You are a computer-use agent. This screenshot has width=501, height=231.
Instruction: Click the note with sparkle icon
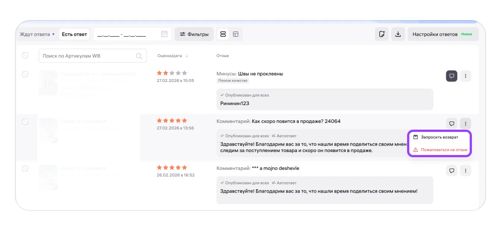pyautogui.click(x=382, y=34)
